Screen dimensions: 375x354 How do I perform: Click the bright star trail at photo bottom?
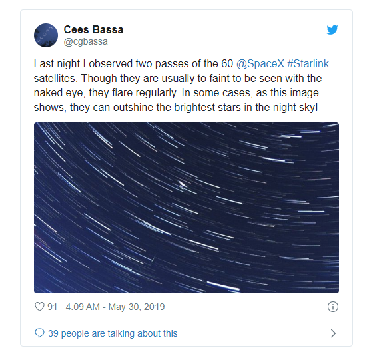(223, 286)
